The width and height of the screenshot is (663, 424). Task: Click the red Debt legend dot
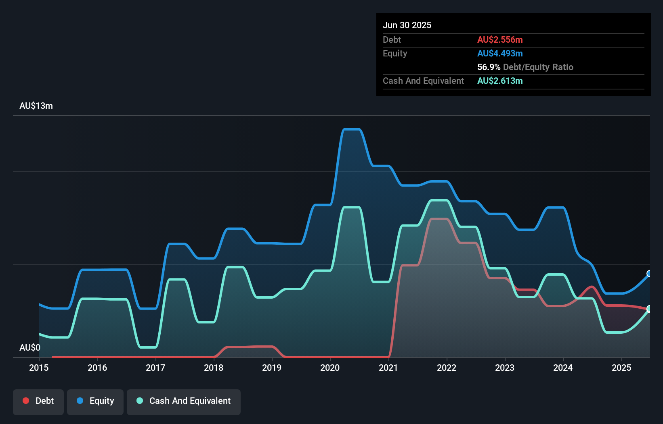[x=26, y=401]
